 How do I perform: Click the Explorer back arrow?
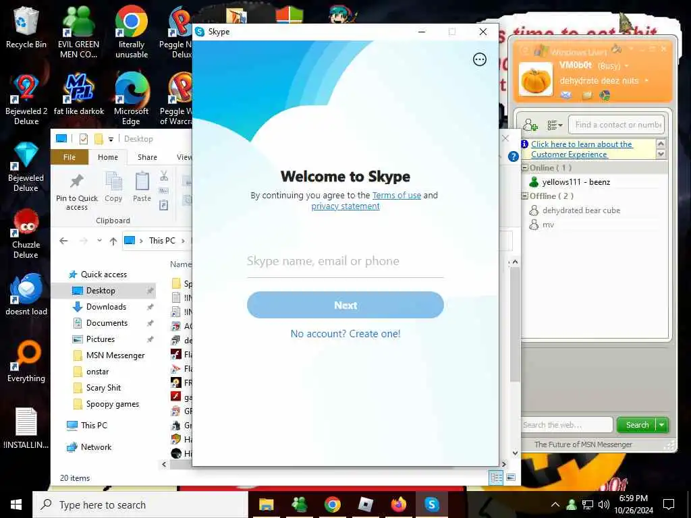[63, 241]
